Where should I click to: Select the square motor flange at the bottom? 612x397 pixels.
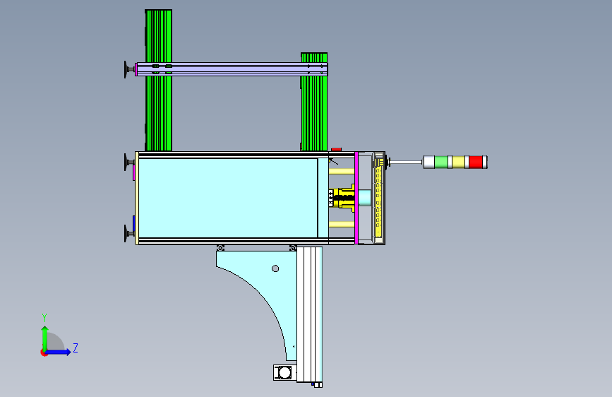point(284,372)
